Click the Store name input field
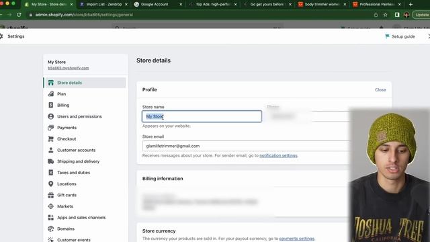This screenshot has height=242, width=430. click(202, 116)
